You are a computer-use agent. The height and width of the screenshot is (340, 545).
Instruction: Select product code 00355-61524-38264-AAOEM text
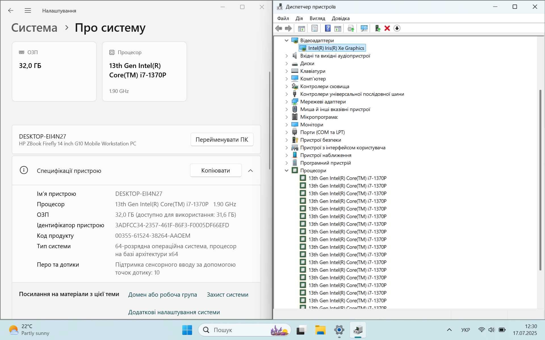click(153, 236)
